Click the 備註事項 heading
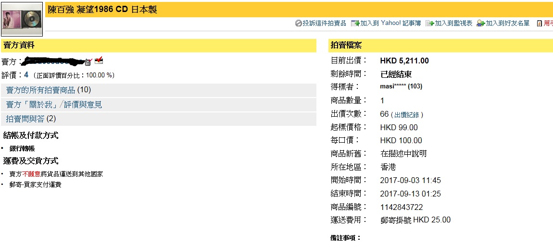 (x=346, y=238)
